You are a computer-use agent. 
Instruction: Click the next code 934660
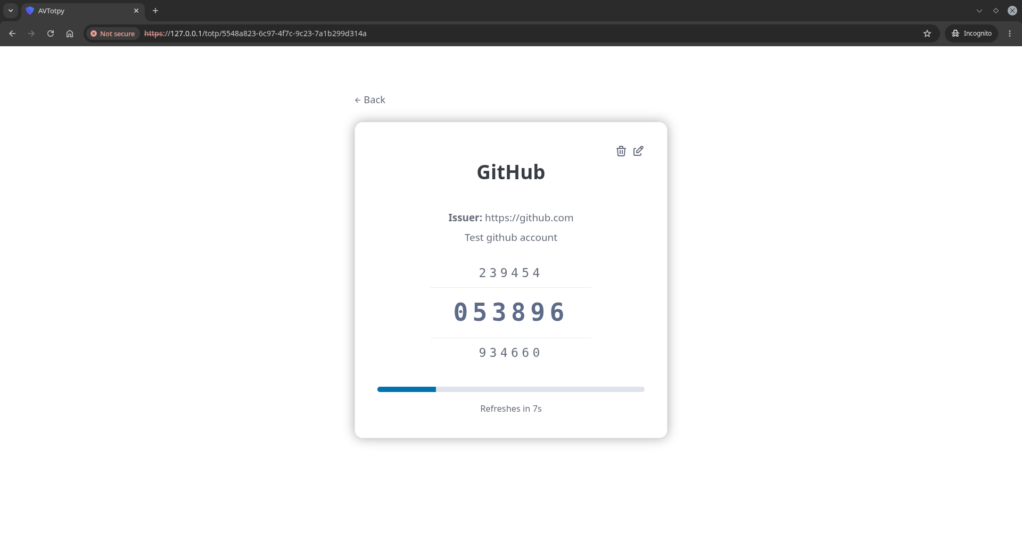click(510, 353)
